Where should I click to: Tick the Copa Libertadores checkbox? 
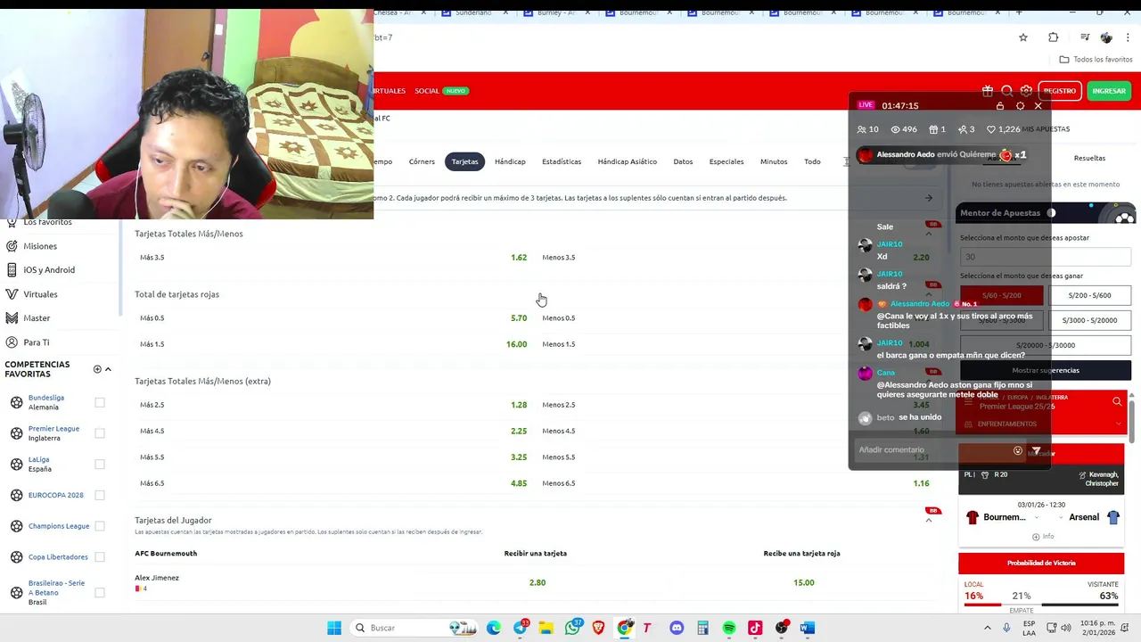[x=100, y=556]
